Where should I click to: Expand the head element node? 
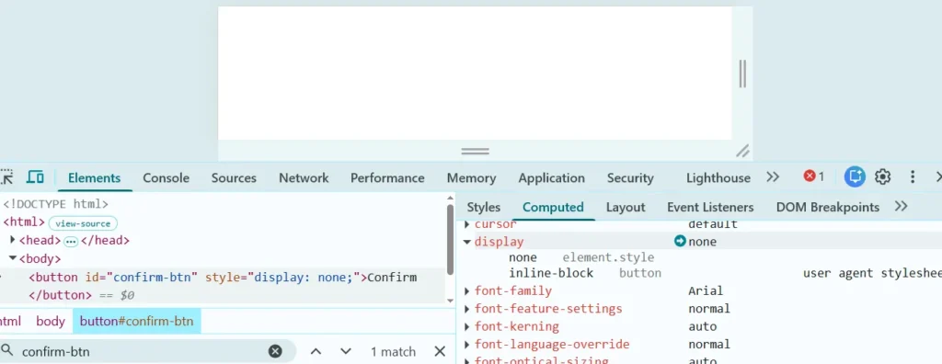pyautogui.click(x=13, y=240)
